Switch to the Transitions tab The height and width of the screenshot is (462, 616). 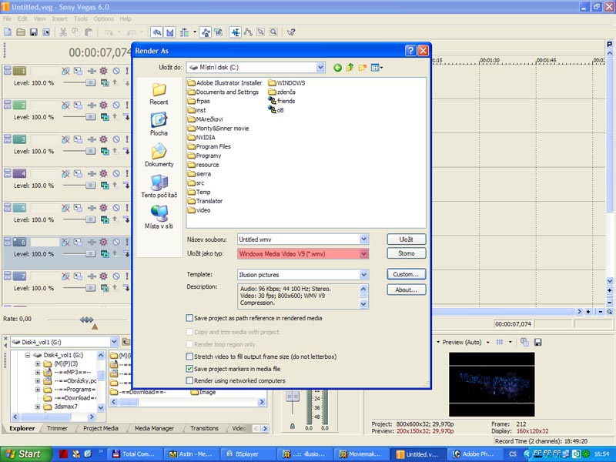(204, 428)
